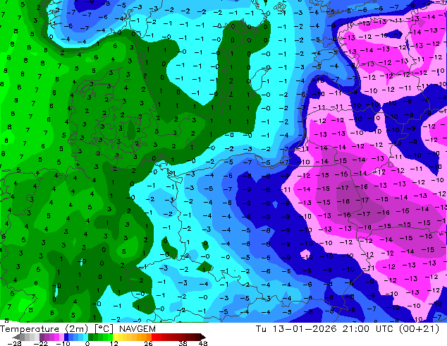The image size is (447, 346).
Task: Click the '12' legend scale label
Action: [114, 343]
